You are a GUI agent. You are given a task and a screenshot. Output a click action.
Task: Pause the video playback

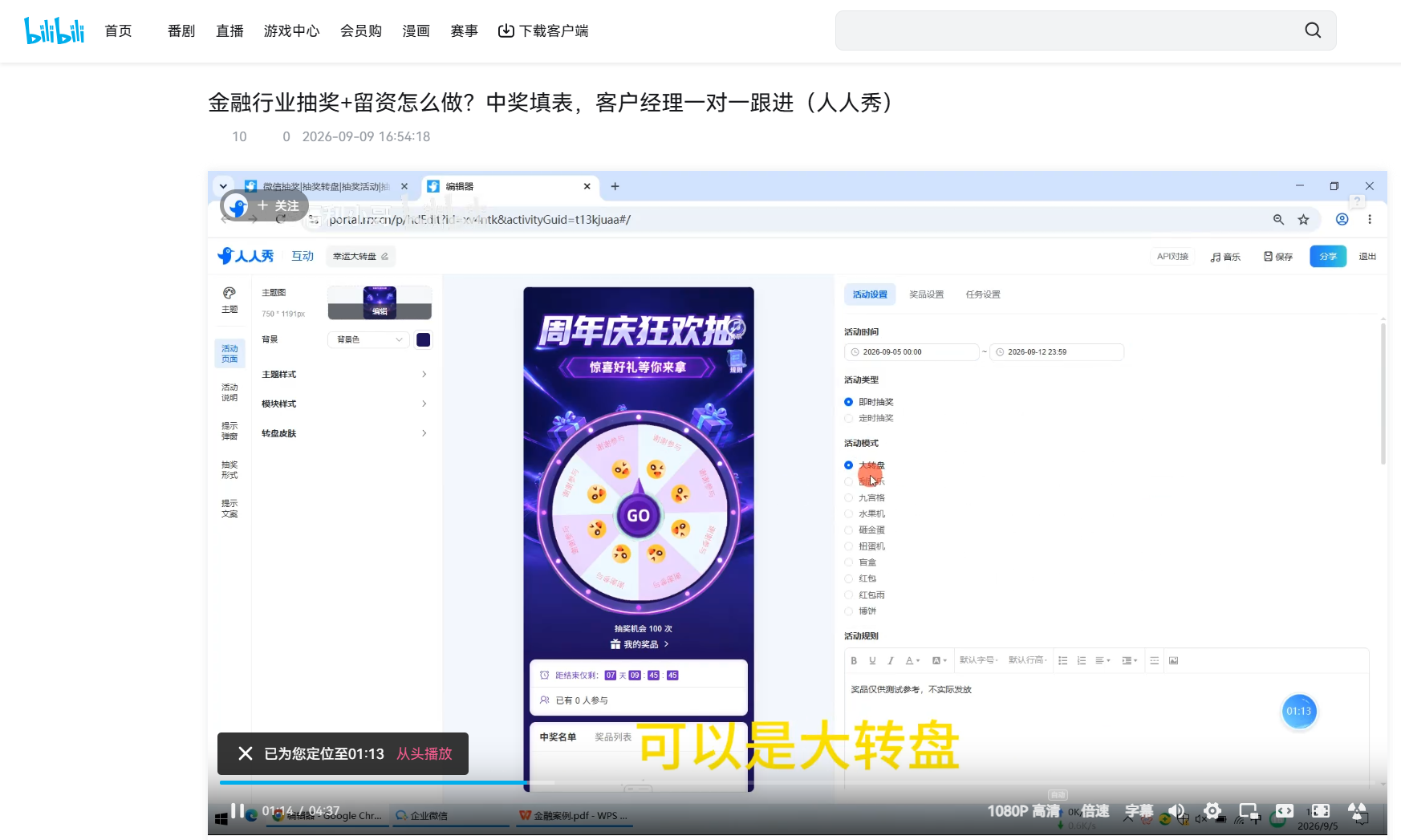[x=238, y=811]
